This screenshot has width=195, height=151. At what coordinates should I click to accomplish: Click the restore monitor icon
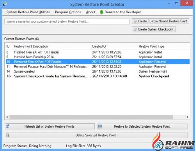100,126
